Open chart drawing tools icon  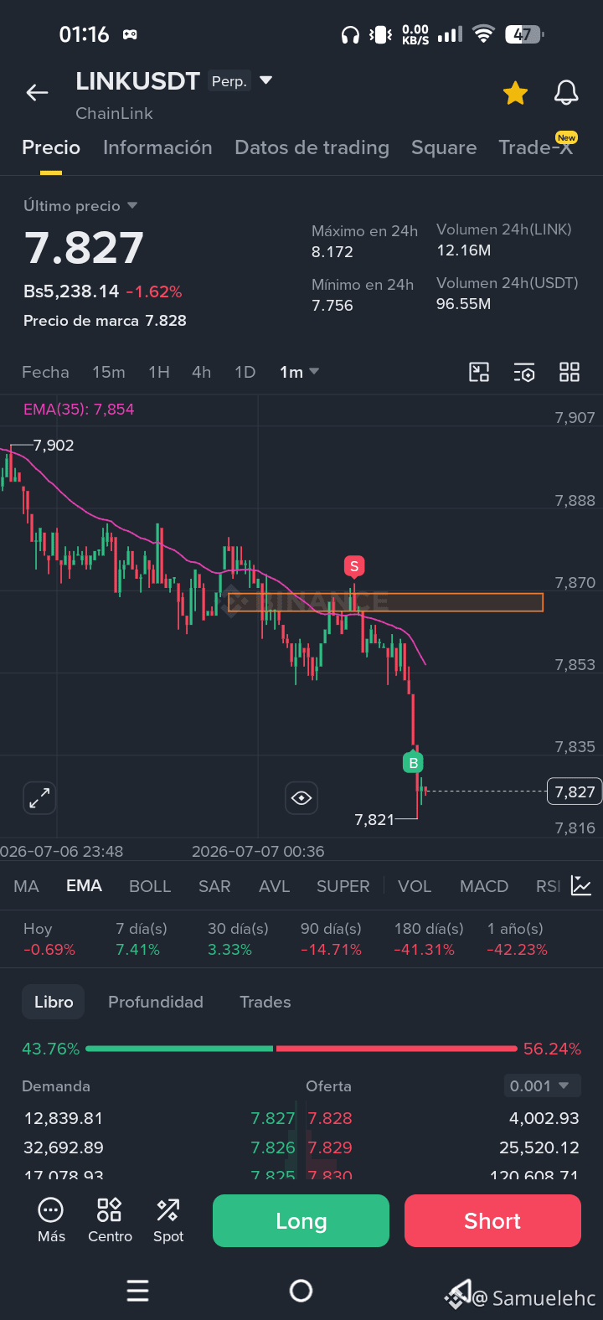point(479,372)
